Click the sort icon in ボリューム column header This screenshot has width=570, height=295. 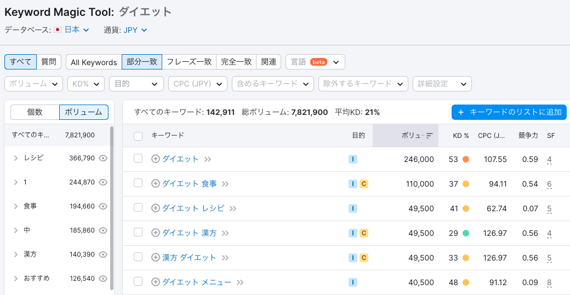(x=430, y=136)
